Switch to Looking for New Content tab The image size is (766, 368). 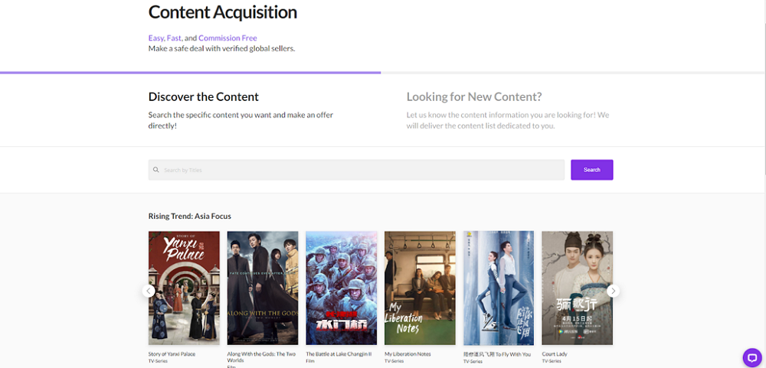[474, 96]
